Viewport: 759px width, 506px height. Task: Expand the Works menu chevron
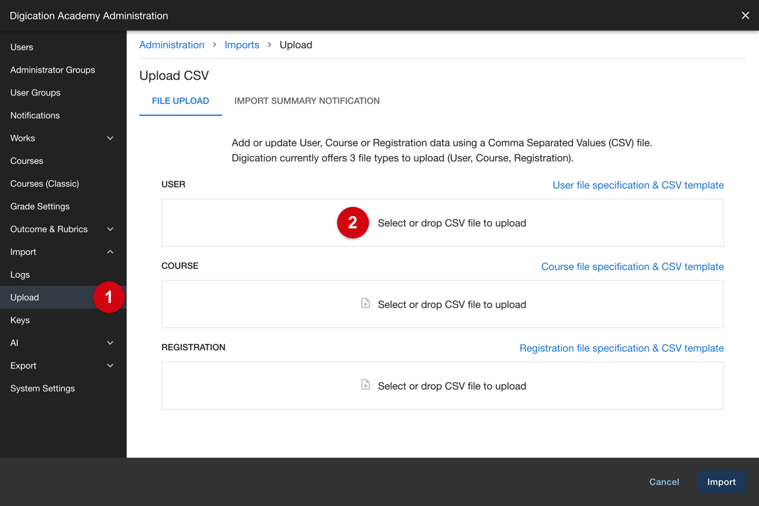110,138
